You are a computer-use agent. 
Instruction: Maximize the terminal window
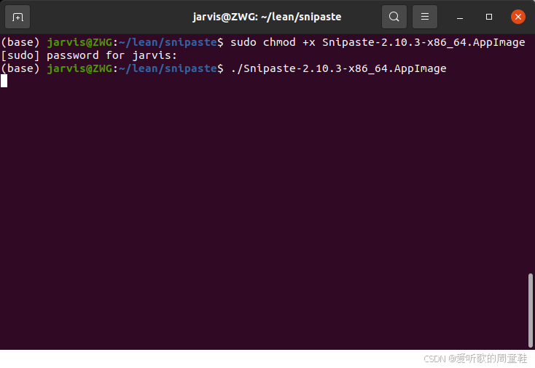pyautogui.click(x=489, y=17)
